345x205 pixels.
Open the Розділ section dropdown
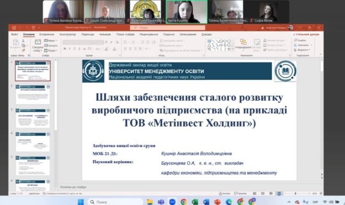tap(51, 50)
